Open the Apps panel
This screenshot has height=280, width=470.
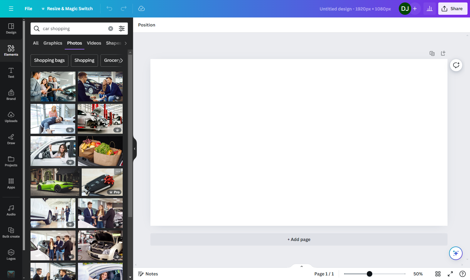click(11, 183)
